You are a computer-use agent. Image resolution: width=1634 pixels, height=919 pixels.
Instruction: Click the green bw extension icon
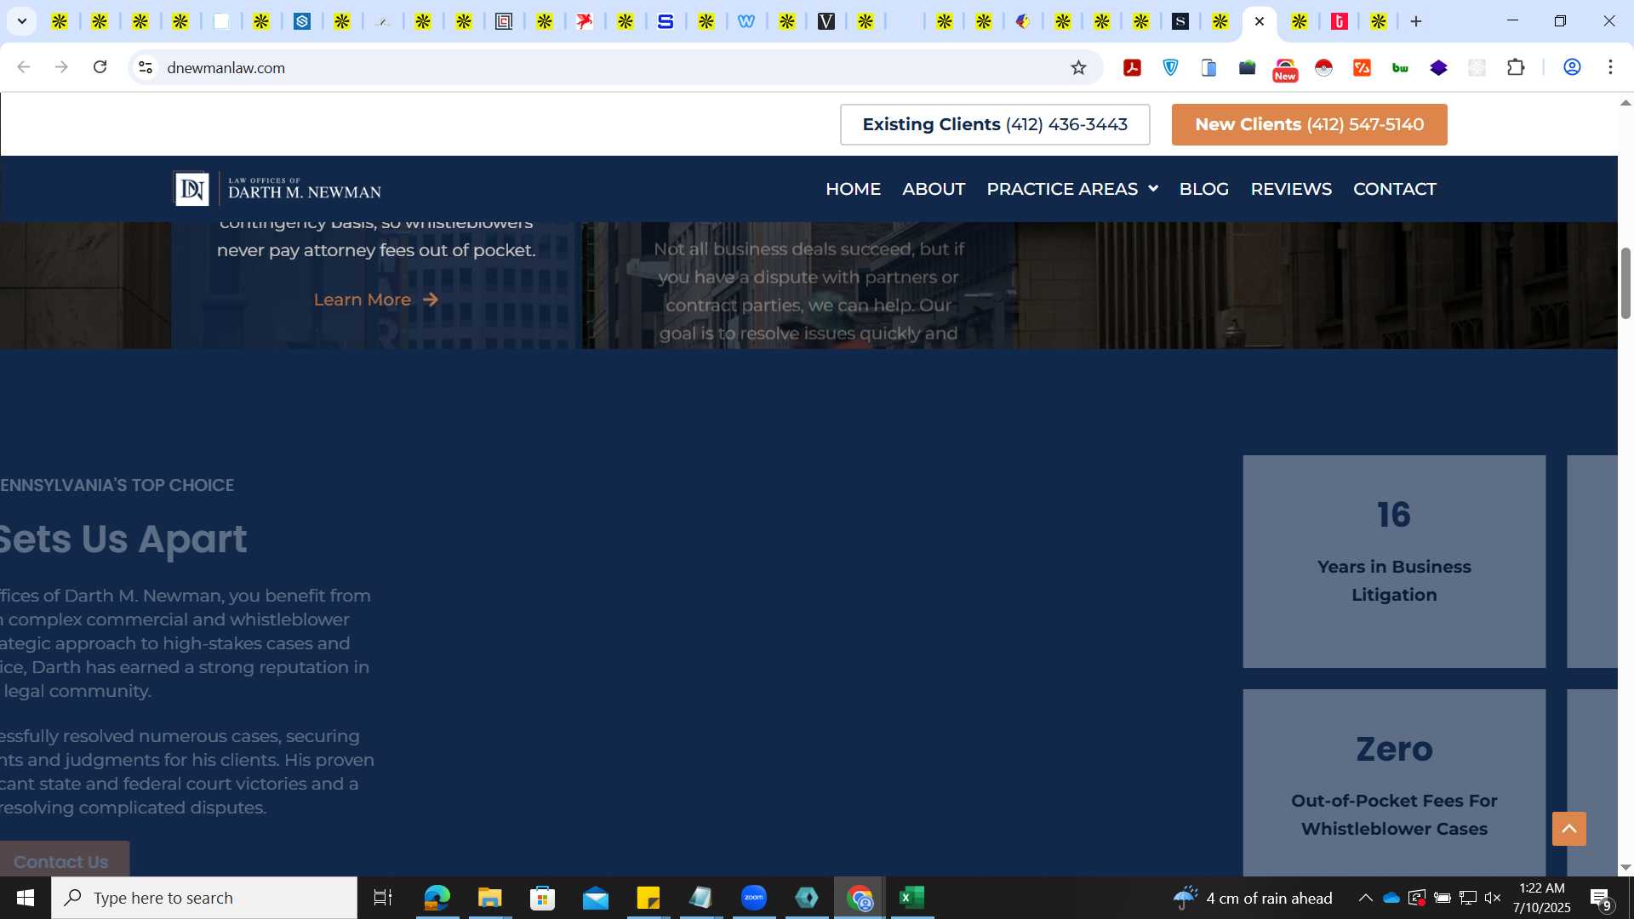(1400, 68)
